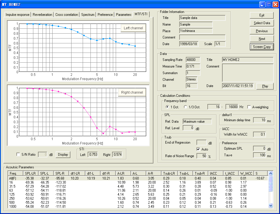This screenshot has width=280, height=214.
Task: Click the Display button
Action: (63, 155)
